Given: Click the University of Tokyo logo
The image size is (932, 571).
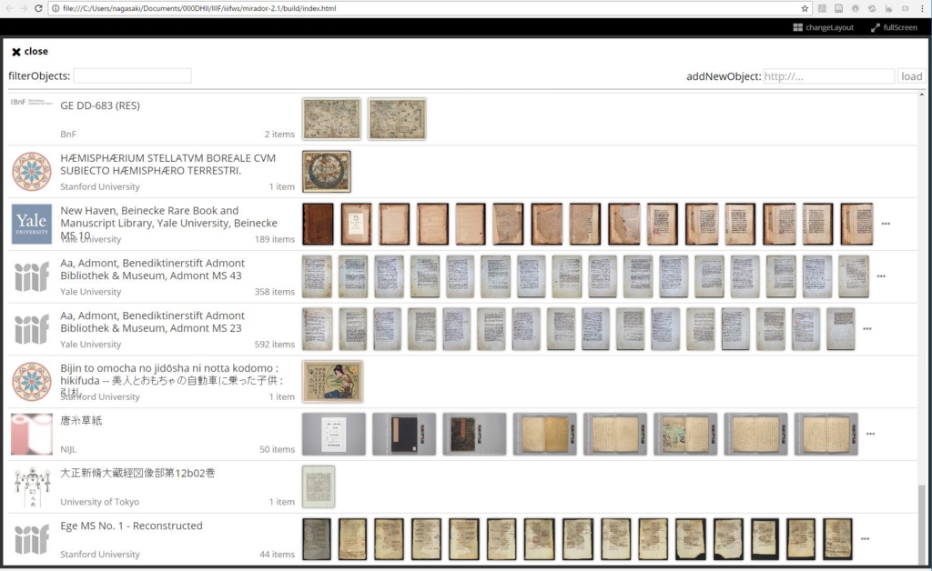Looking at the screenshot, I should click(x=32, y=486).
